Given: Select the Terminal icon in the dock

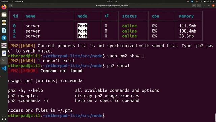Looking at the screenshot, I should pos(4,61).
